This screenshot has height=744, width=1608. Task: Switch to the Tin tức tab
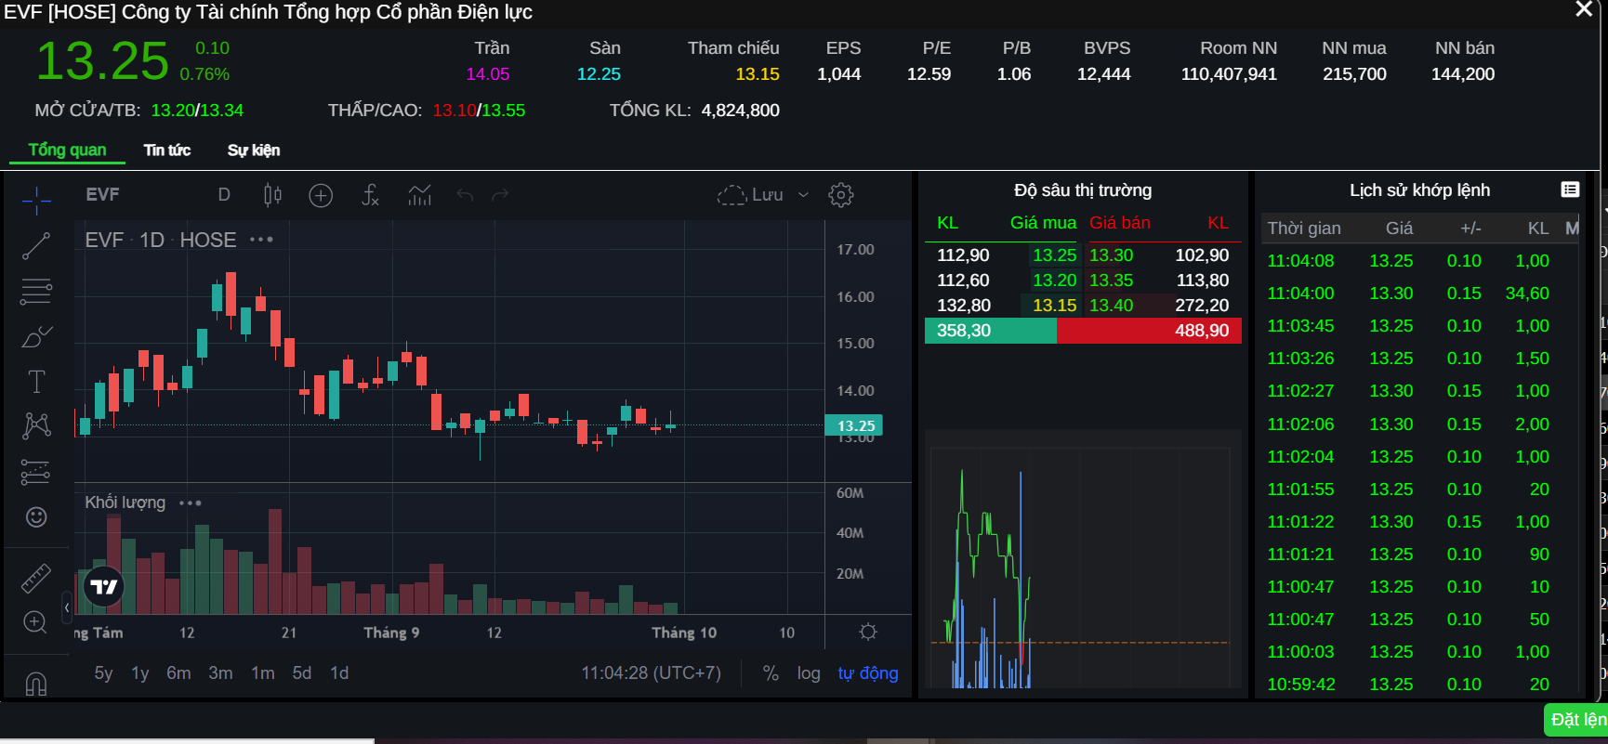(x=167, y=150)
